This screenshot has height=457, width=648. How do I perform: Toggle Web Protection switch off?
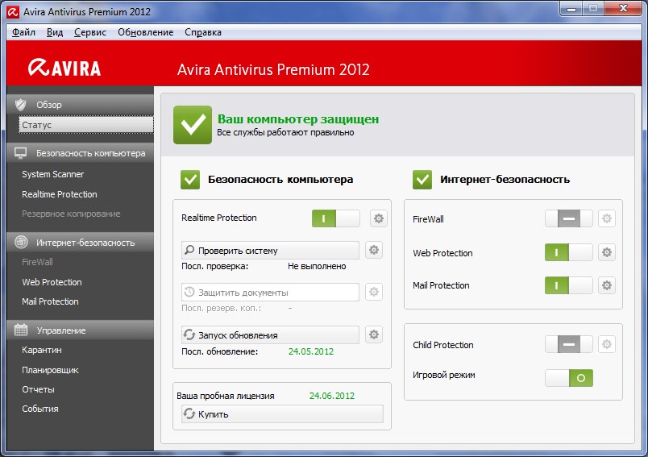pyautogui.click(x=569, y=252)
